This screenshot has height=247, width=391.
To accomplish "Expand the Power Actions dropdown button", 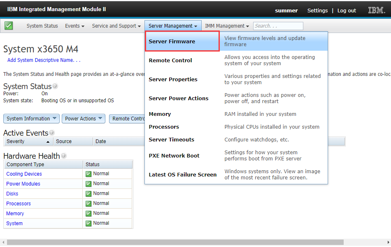I will [84, 119].
